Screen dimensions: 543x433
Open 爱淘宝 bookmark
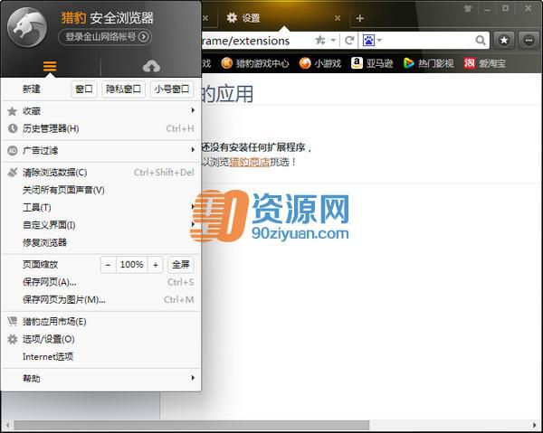[485, 63]
